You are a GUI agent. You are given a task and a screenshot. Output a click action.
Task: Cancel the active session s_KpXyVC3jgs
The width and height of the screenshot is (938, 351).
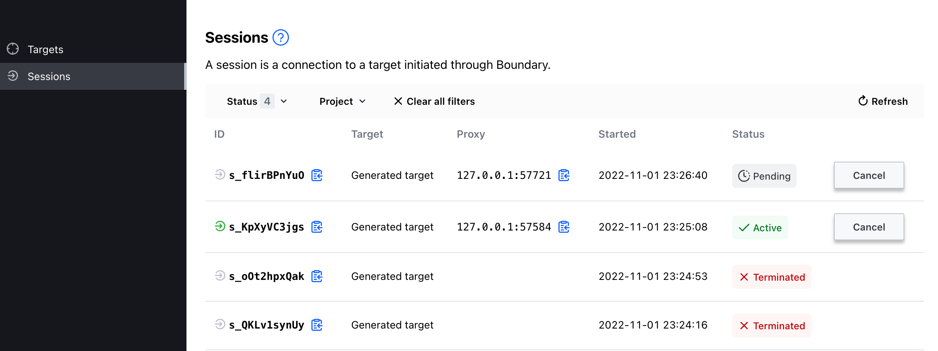click(869, 227)
